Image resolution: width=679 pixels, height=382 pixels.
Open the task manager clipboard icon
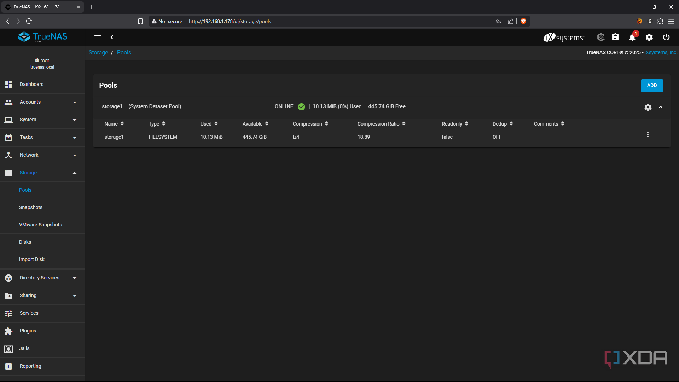pyautogui.click(x=615, y=37)
